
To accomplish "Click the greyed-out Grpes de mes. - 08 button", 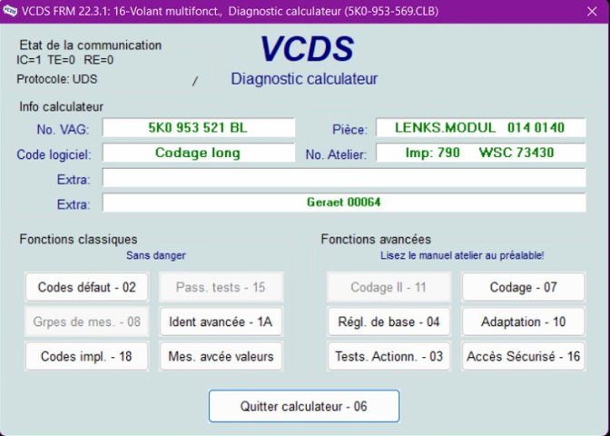I will pyautogui.click(x=87, y=322).
